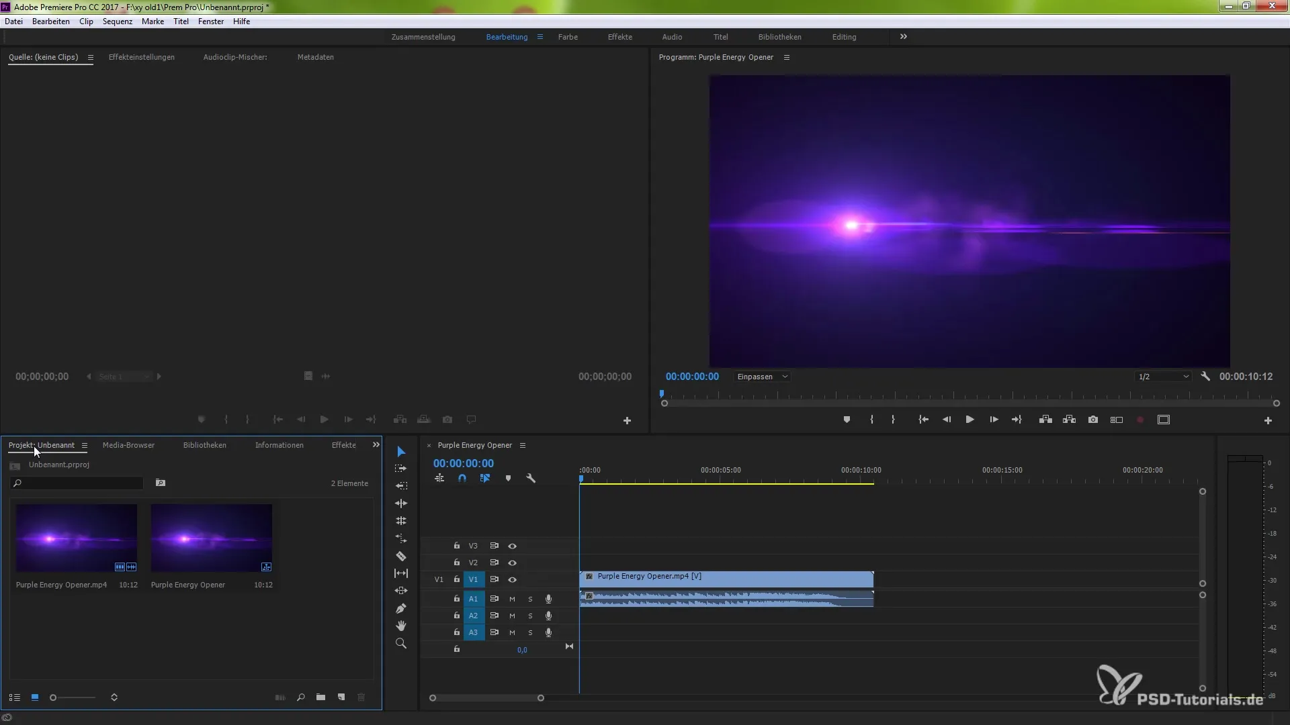Click the timeline timecode 00:00:00:00
The width and height of the screenshot is (1290, 725).
coord(464,463)
